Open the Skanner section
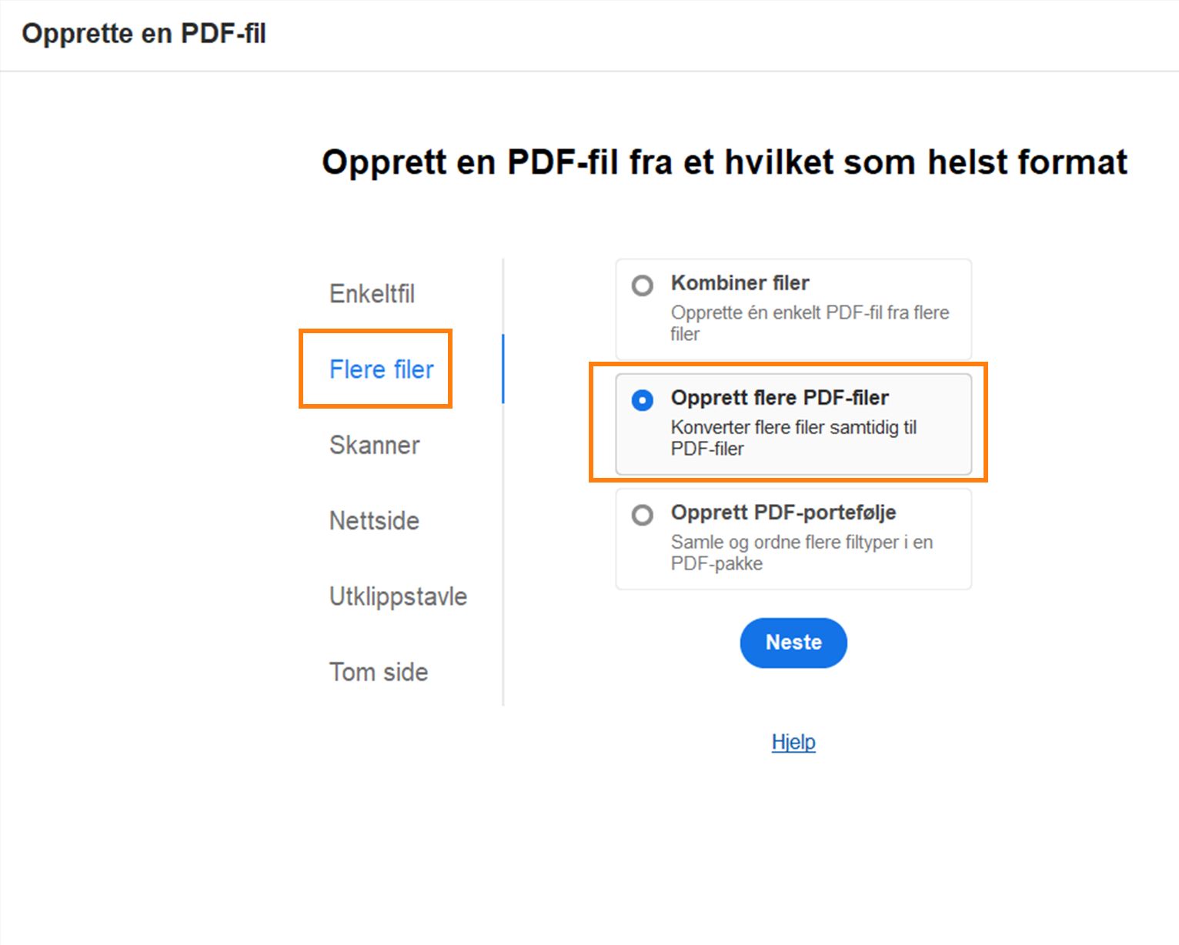Viewport: 1179px width, 945px height. pyautogui.click(x=374, y=445)
